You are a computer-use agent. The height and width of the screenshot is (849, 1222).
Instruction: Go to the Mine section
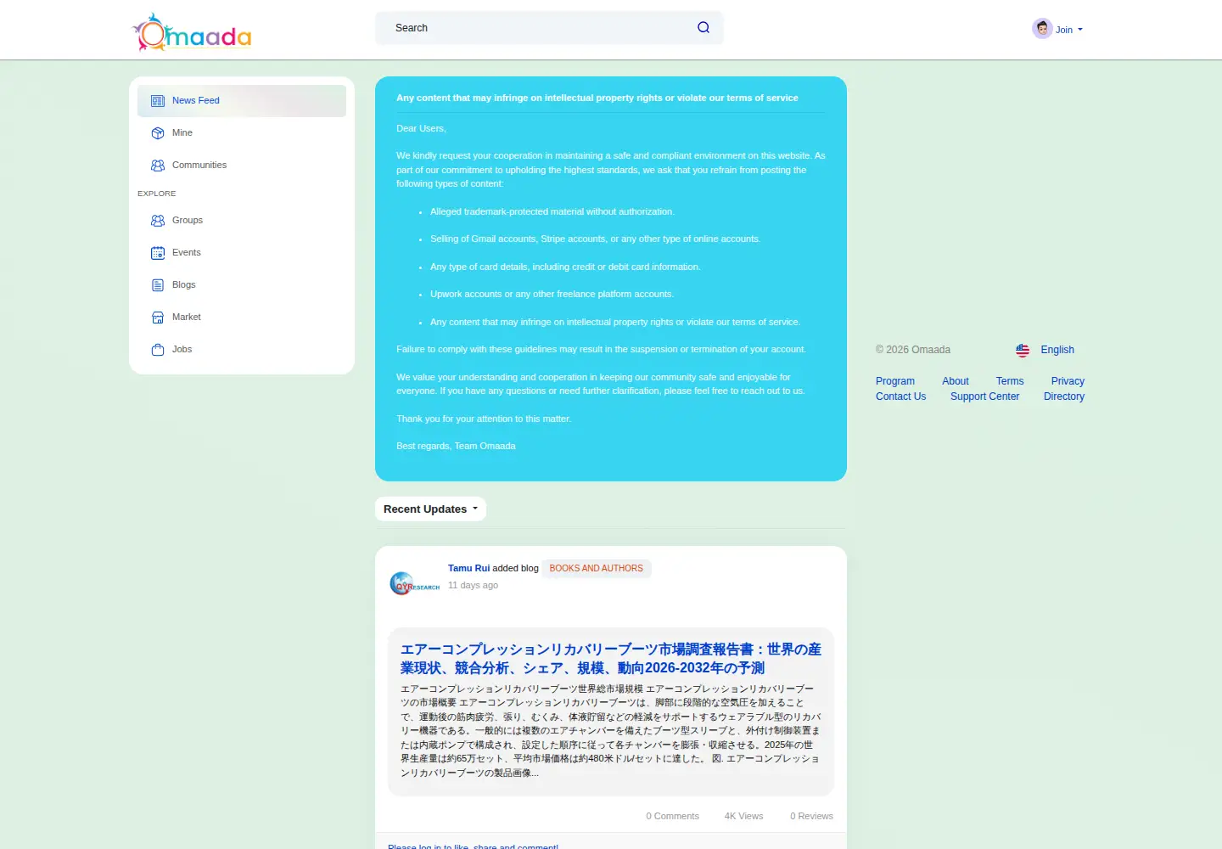click(242, 133)
